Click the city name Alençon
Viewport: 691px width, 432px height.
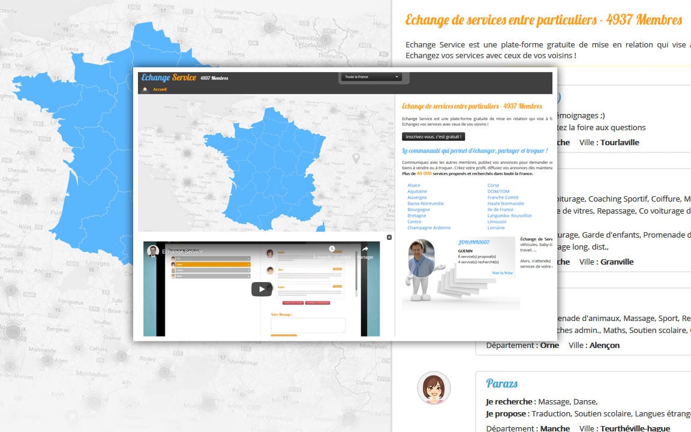[605, 345]
